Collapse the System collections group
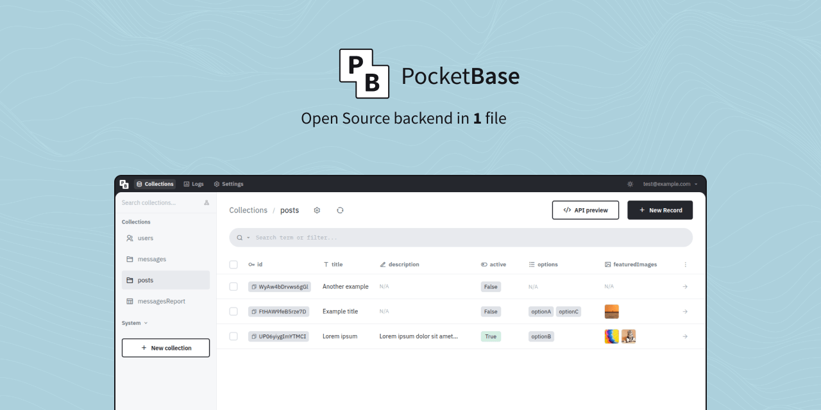This screenshot has height=410, width=821. (x=134, y=323)
